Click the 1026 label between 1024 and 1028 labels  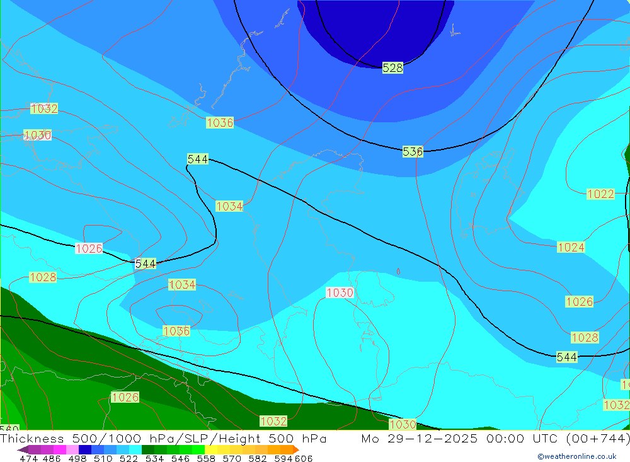(580, 301)
